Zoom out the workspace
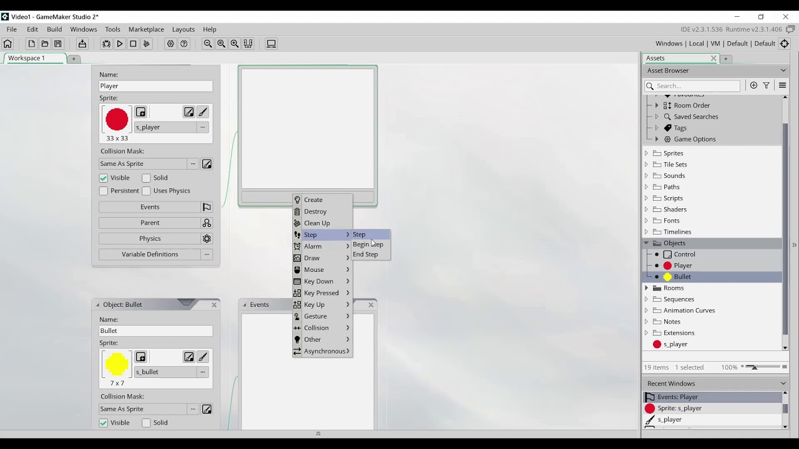Screen dimensions: 799x449 click(208, 44)
